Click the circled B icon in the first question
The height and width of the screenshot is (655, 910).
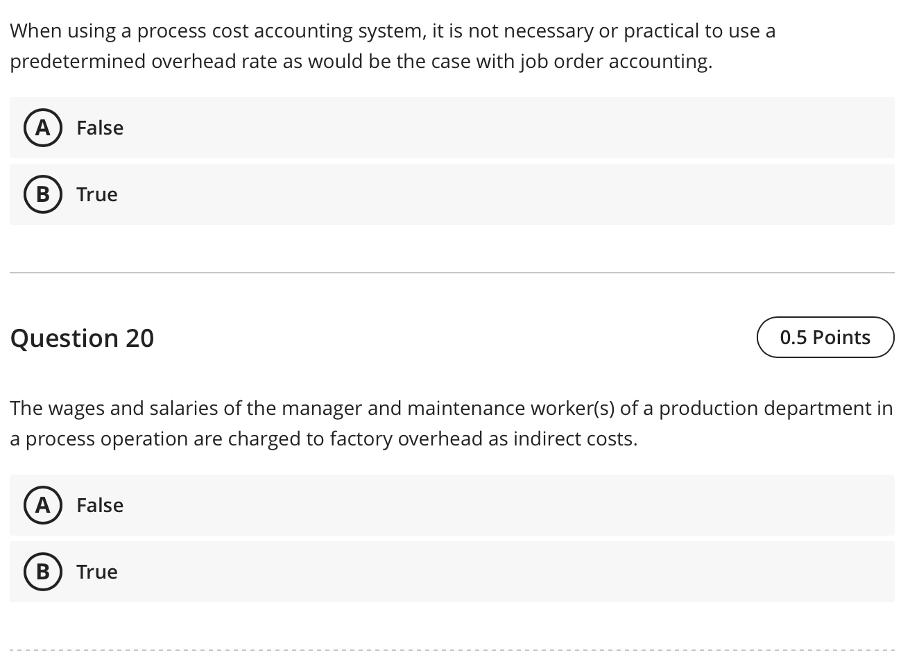[x=43, y=194]
